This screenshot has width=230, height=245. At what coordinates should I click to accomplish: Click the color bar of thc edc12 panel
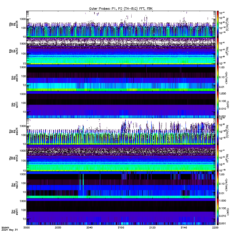click(218, 185)
